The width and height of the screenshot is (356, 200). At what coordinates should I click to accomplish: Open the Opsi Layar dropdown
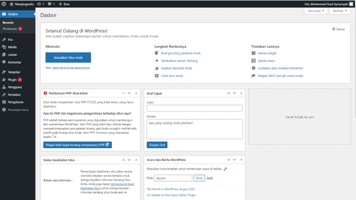[316, 11]
